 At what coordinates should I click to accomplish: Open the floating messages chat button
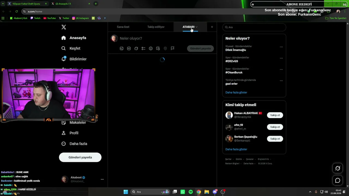click(338, 180)
